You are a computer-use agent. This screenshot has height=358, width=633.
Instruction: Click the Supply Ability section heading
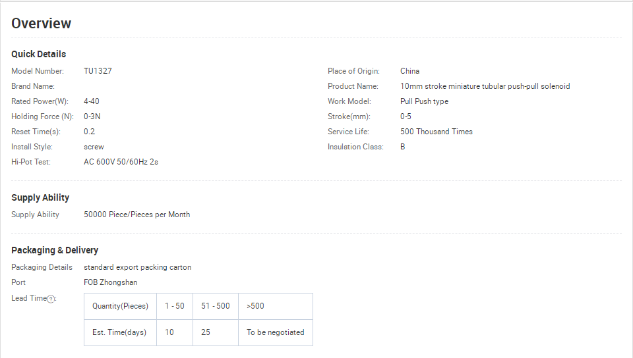coord(40,197)
